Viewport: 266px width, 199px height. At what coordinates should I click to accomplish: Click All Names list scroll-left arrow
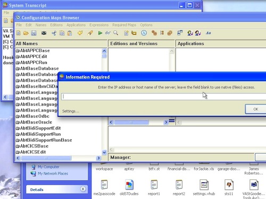tap(18, 158)
